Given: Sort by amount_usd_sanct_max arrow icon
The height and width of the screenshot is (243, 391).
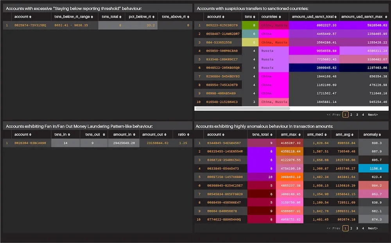Looking at the screenshot, I should [386, 17].
